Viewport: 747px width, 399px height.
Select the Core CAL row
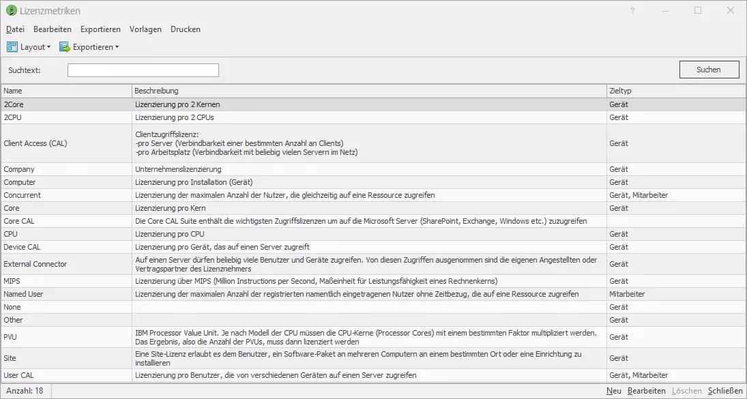click(374, 221)
